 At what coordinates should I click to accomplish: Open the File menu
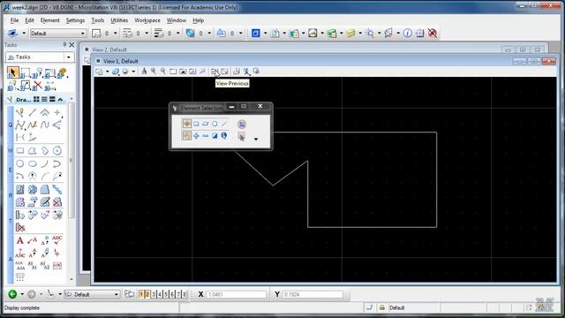coord(14,20)
